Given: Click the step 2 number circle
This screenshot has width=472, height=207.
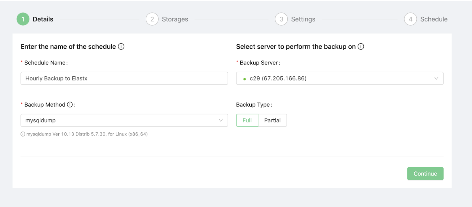Looking at the screenshot, I should (152, 19).
